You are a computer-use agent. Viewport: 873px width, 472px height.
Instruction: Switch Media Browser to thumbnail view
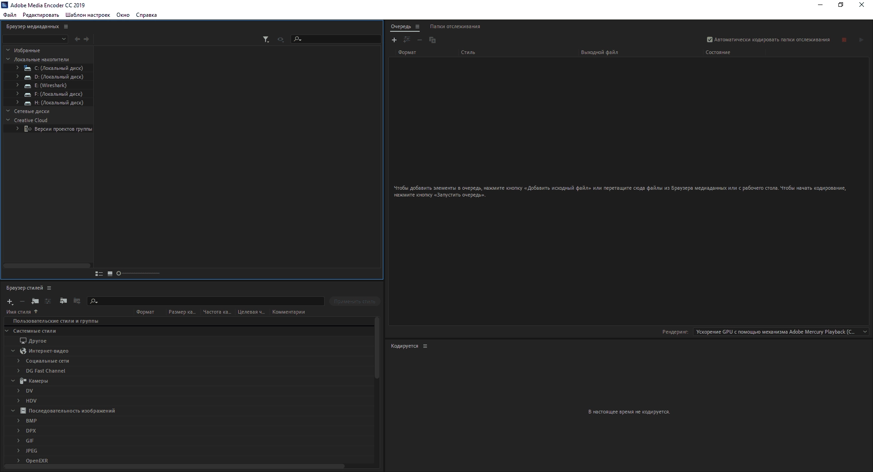click(x=110, y=274)
